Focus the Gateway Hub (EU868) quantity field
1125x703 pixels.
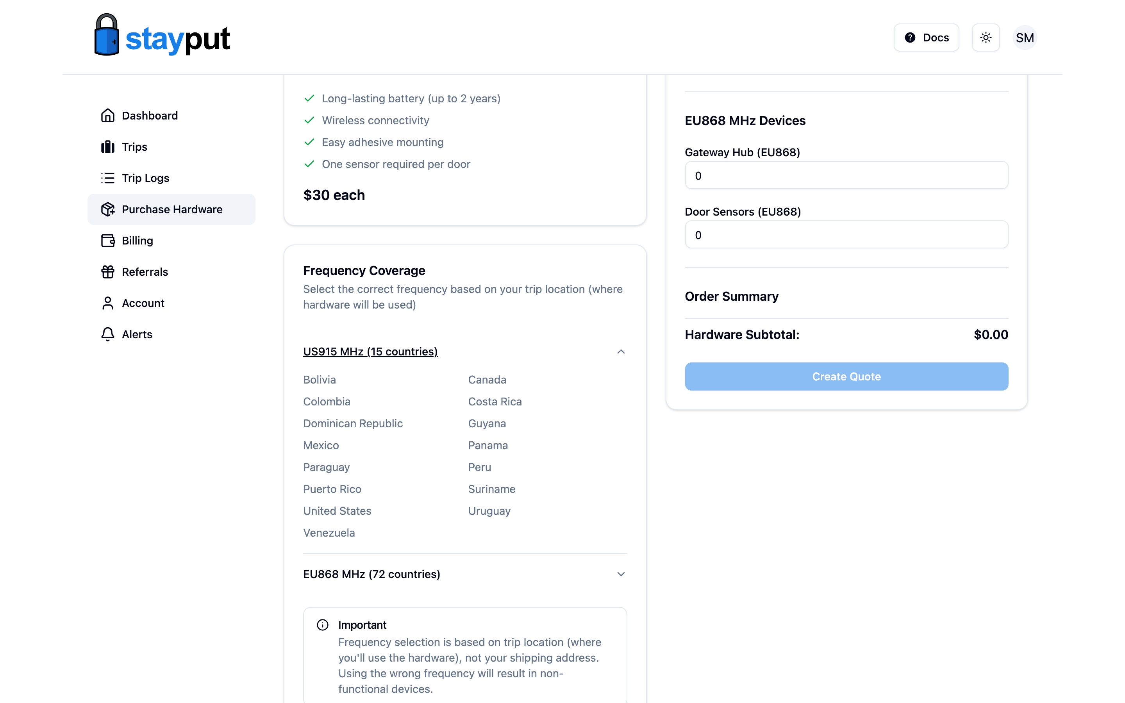846,175
